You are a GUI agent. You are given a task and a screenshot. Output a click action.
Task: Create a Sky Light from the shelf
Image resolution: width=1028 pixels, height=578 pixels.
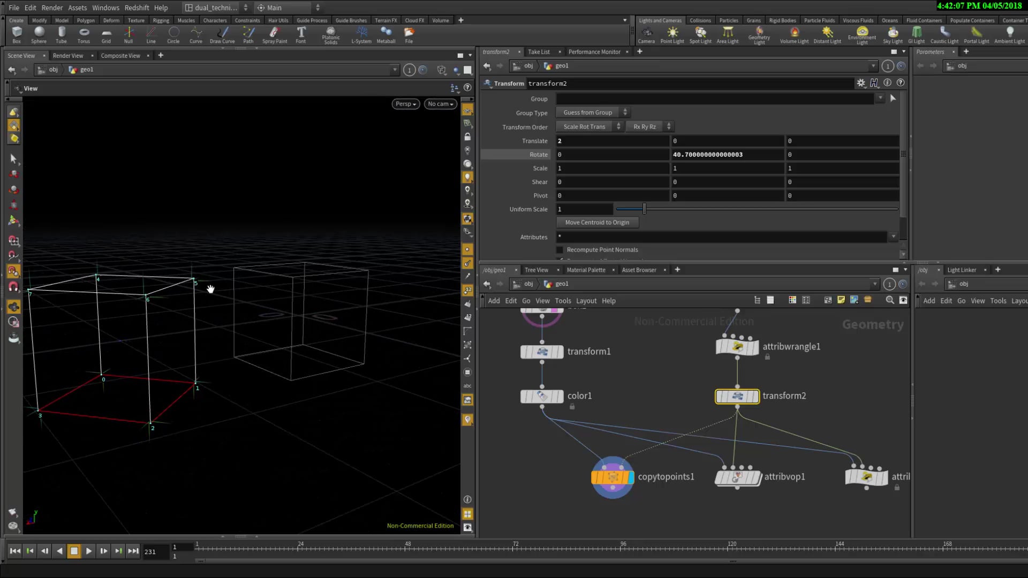(x=893, y=35)
